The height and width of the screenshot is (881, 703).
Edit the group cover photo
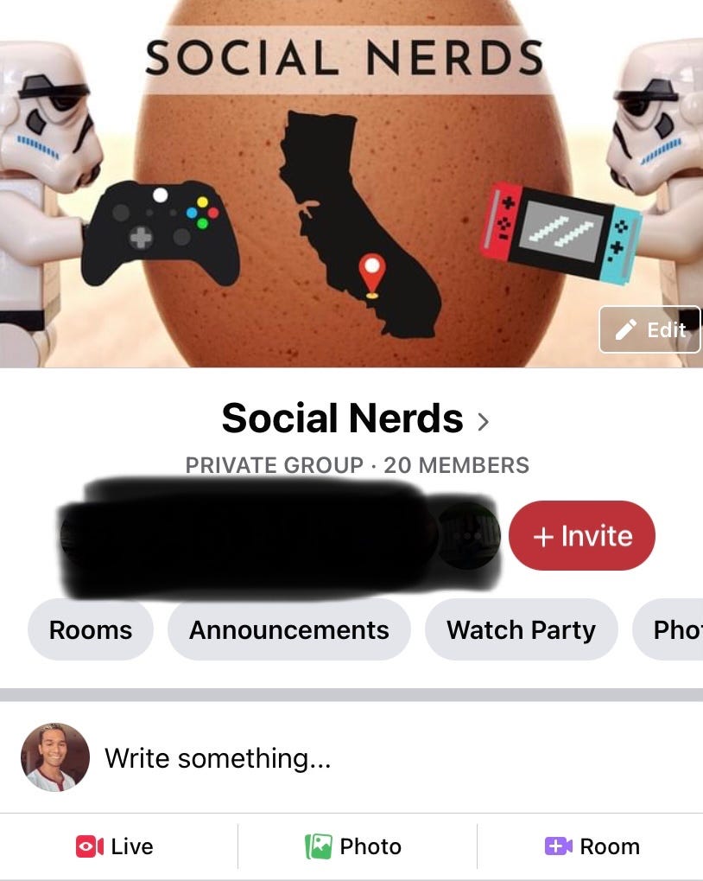[649, 329]
